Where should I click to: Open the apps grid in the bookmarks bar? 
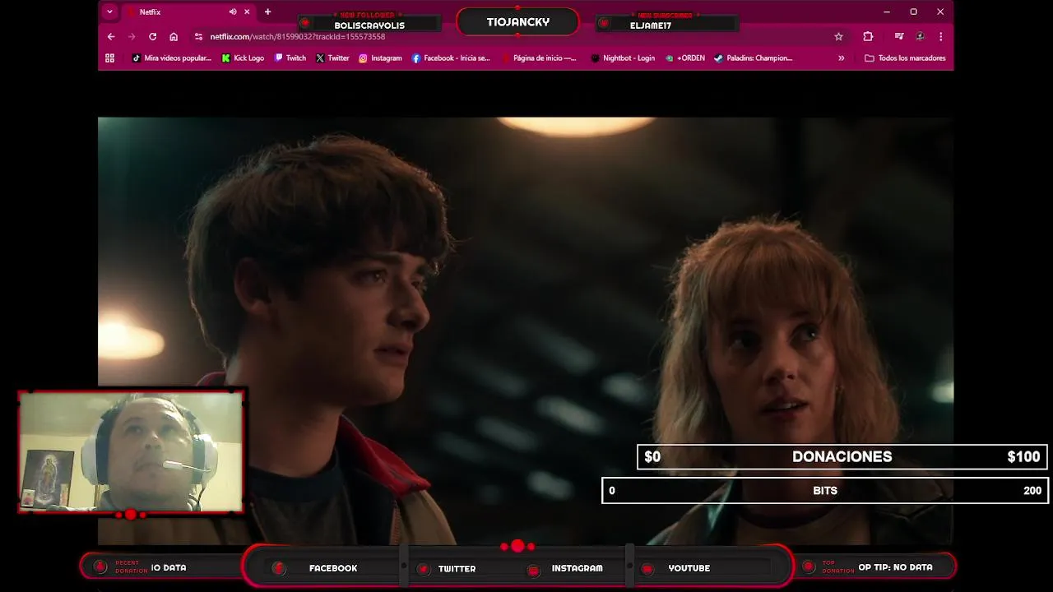(x=109, y=58)
